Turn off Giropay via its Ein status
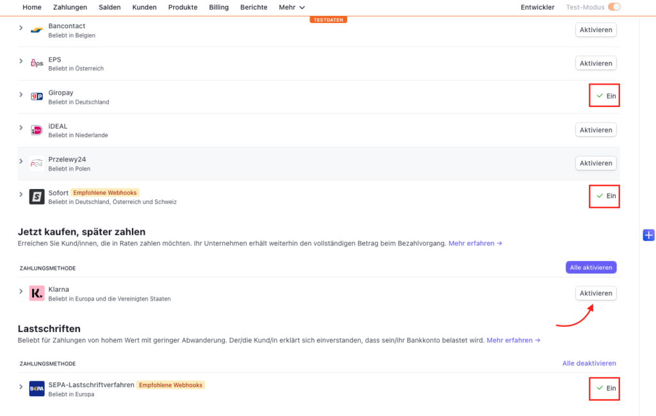 click(605, 96)
